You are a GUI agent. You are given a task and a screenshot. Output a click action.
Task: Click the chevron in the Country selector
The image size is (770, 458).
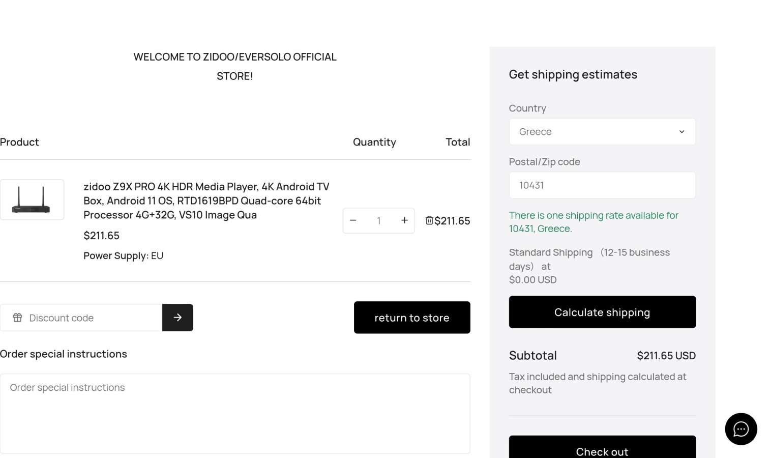(x=682, y=132)
